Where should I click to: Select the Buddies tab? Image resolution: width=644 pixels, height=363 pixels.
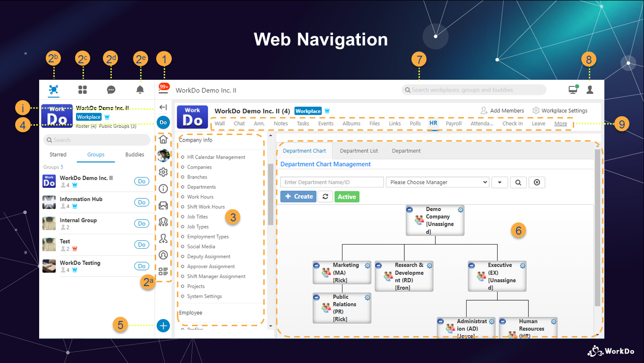135,154
